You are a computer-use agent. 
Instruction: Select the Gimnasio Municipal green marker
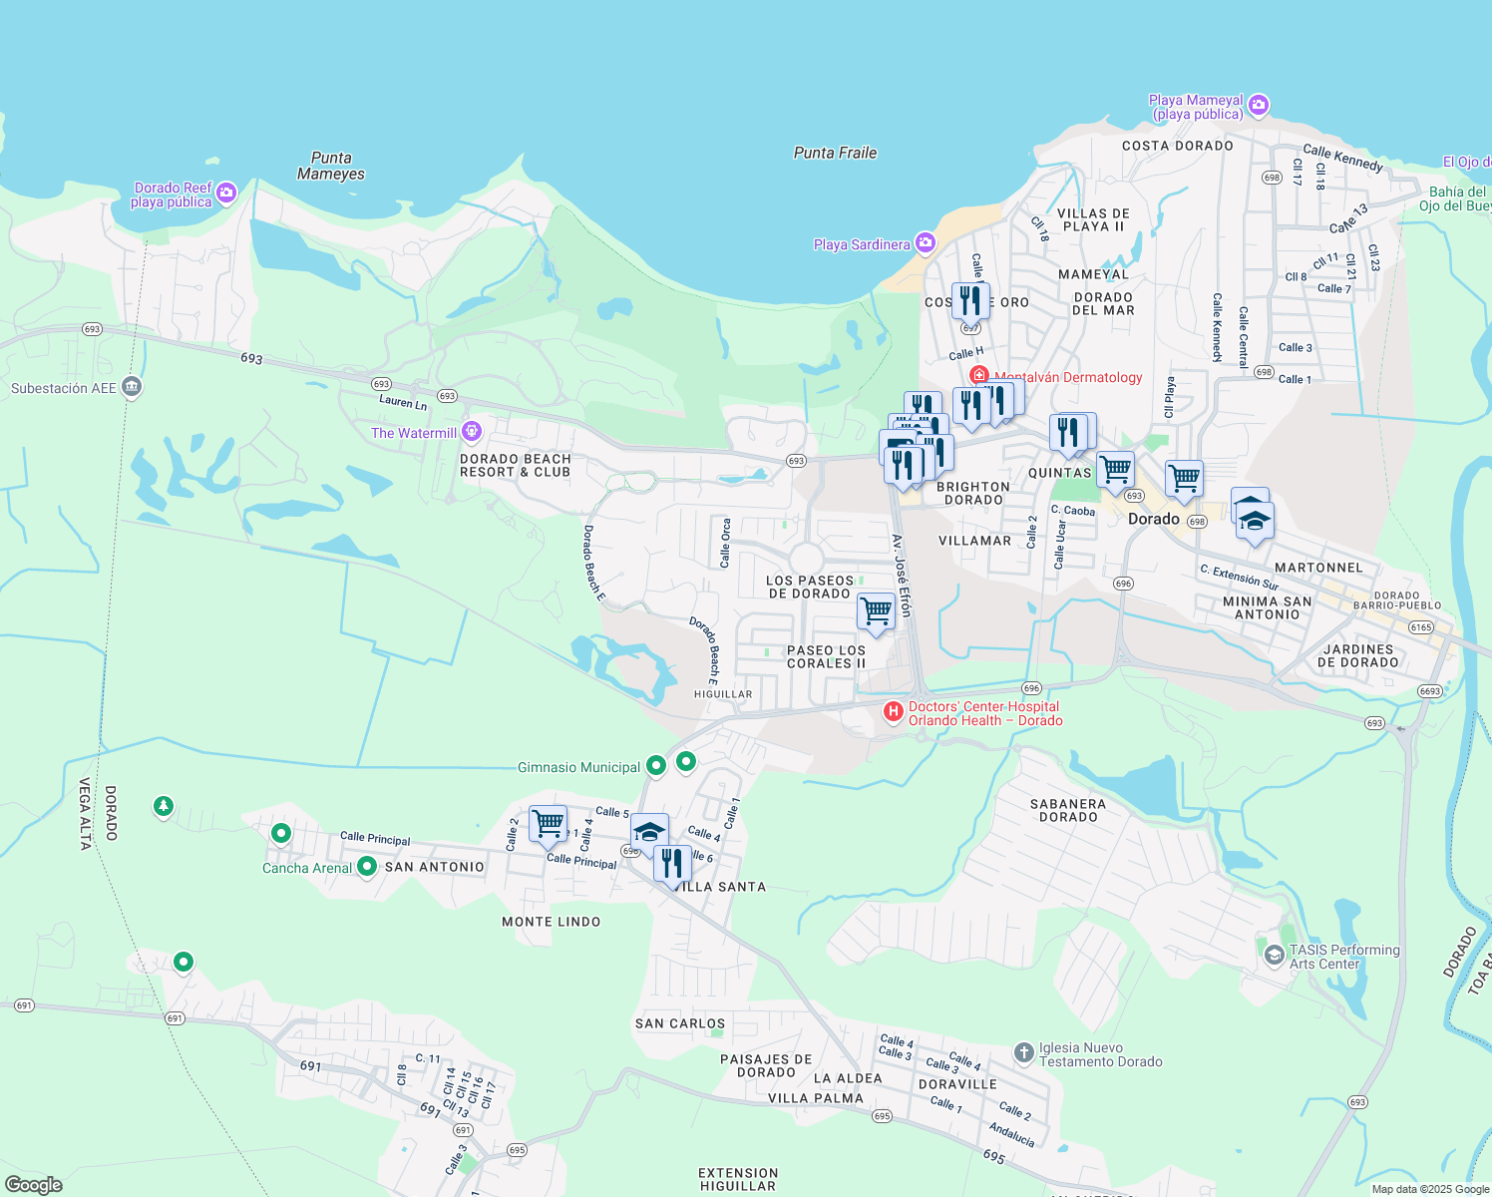point(656,766)
